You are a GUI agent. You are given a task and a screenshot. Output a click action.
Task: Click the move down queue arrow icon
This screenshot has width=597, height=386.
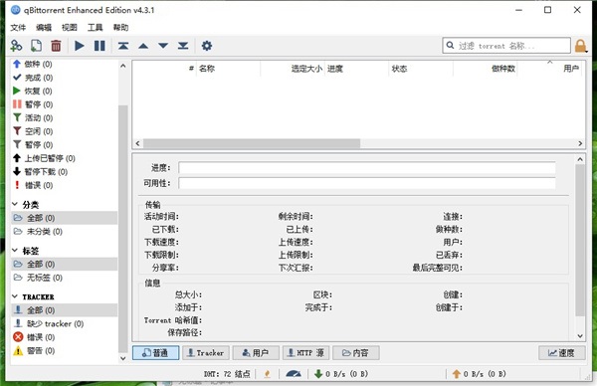coord(163,46)
